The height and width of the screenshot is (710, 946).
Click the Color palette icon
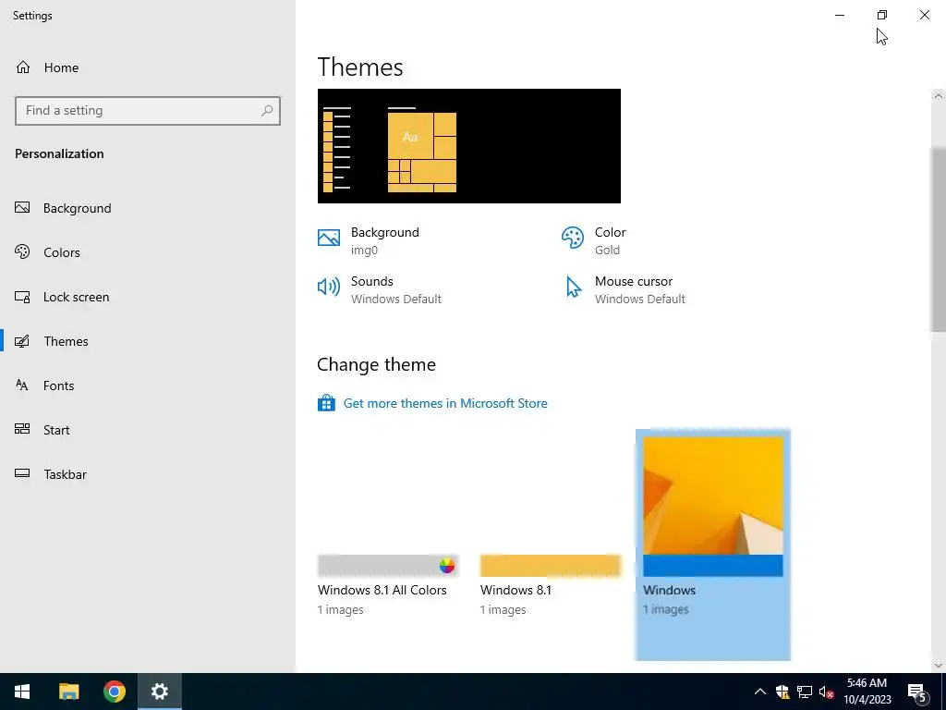(573, 238)
